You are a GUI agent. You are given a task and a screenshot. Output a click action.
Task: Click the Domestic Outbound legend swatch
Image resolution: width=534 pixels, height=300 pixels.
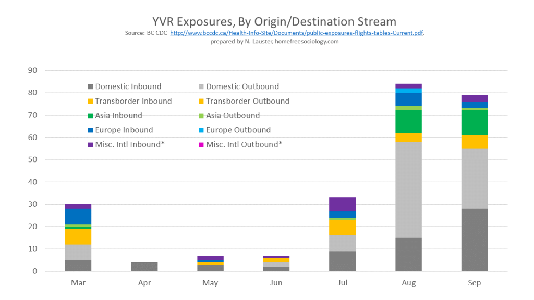click(x=201, y=87)
